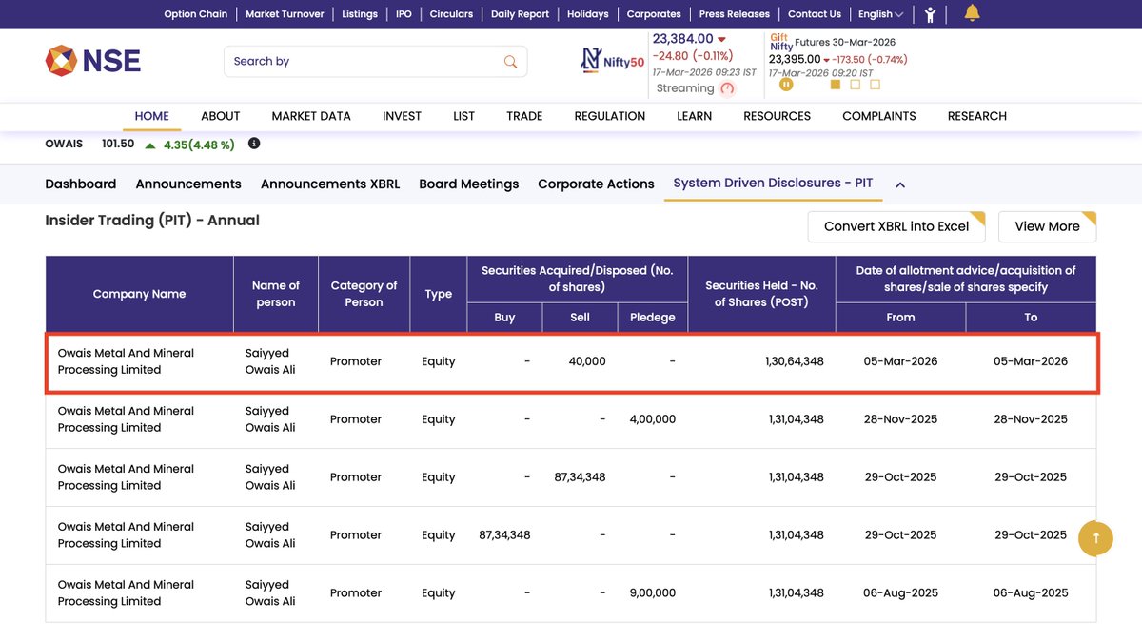1142x640 pixels.
Task: Click the Category of Person column header
Action: point(364,294)
